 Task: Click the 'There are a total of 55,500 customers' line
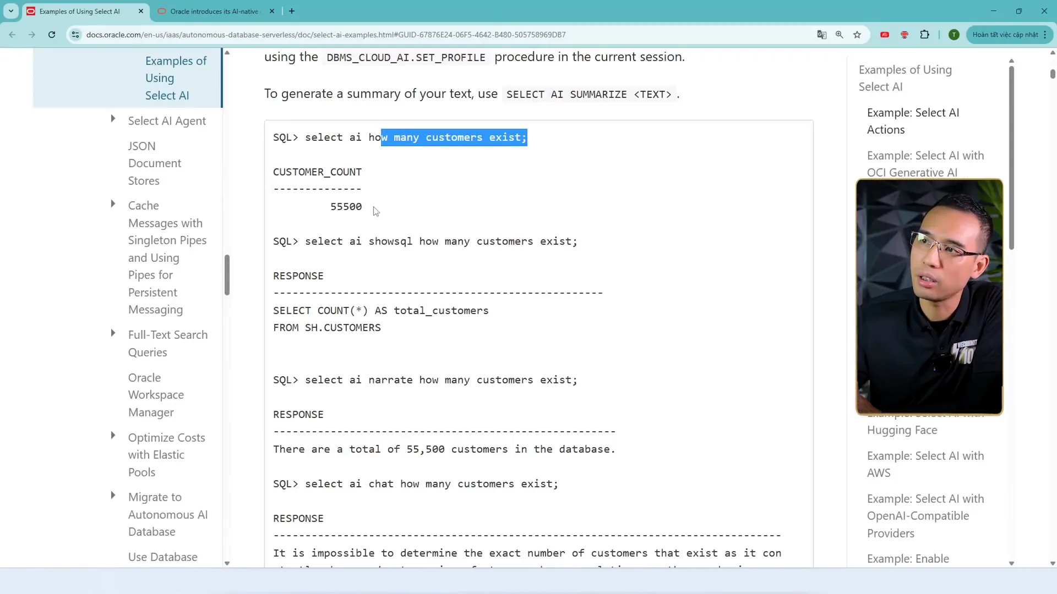[x=444, y=449]
